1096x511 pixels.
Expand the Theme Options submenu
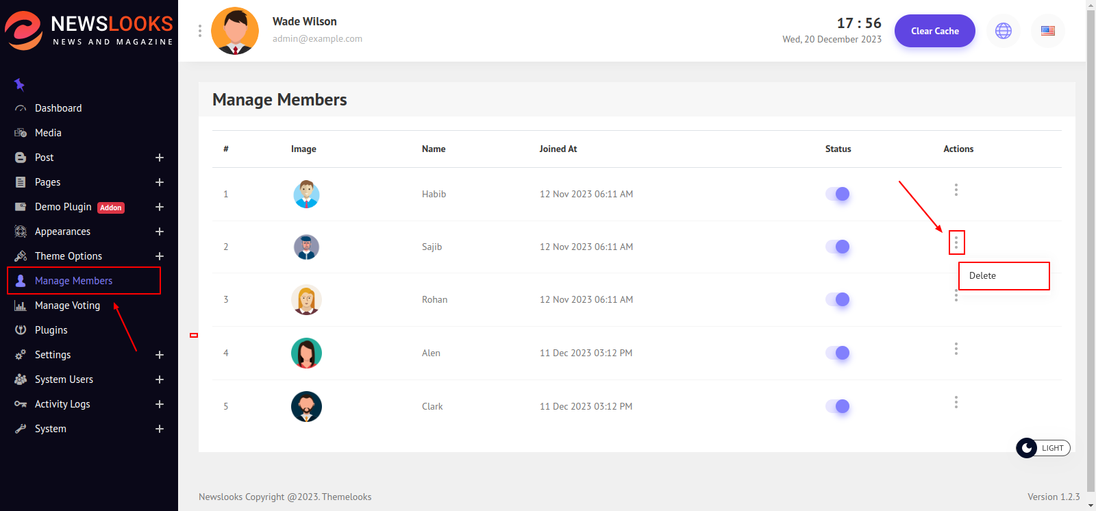160,256
